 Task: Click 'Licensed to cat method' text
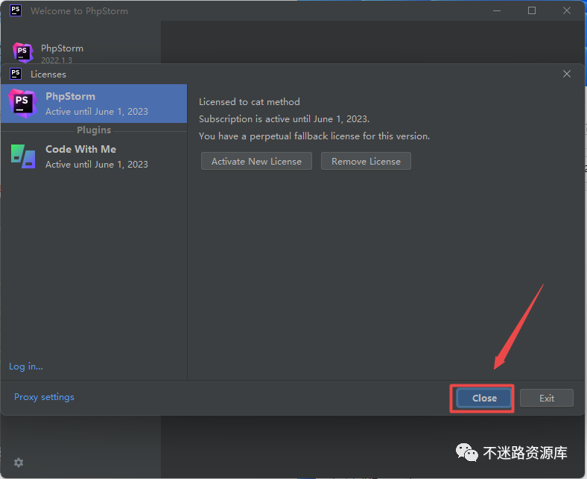250,102
